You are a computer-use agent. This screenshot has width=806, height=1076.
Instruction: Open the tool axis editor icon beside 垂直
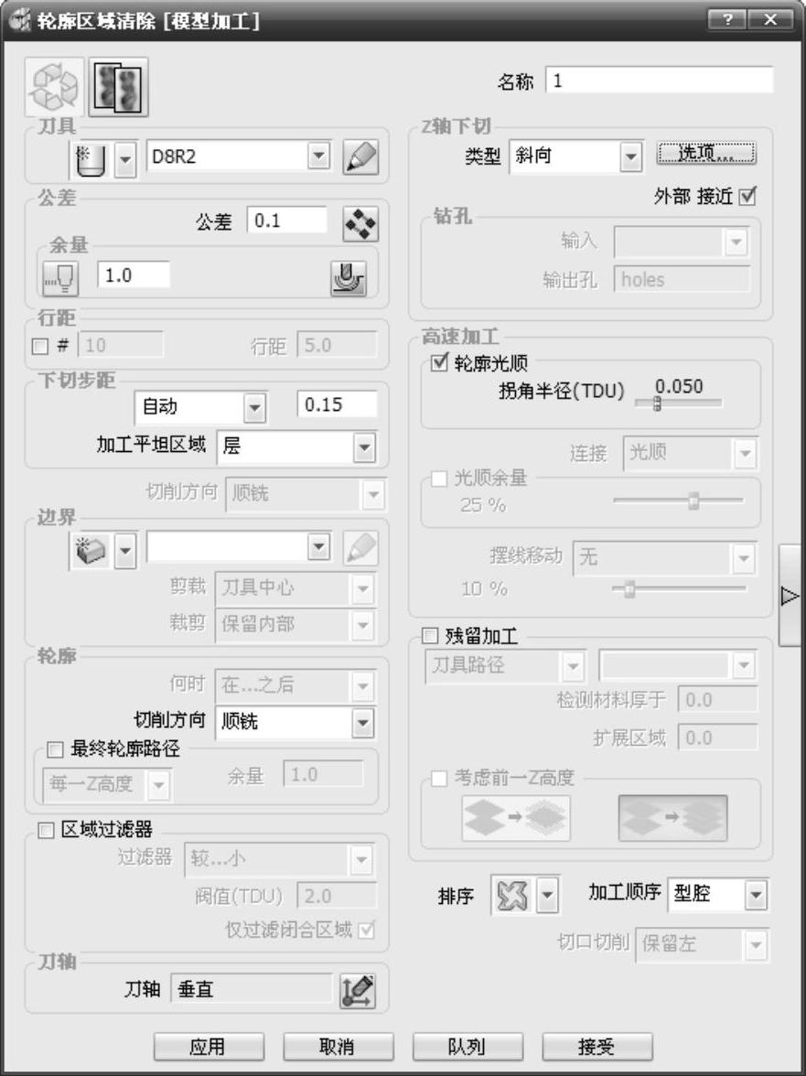[x=358, y=991]
